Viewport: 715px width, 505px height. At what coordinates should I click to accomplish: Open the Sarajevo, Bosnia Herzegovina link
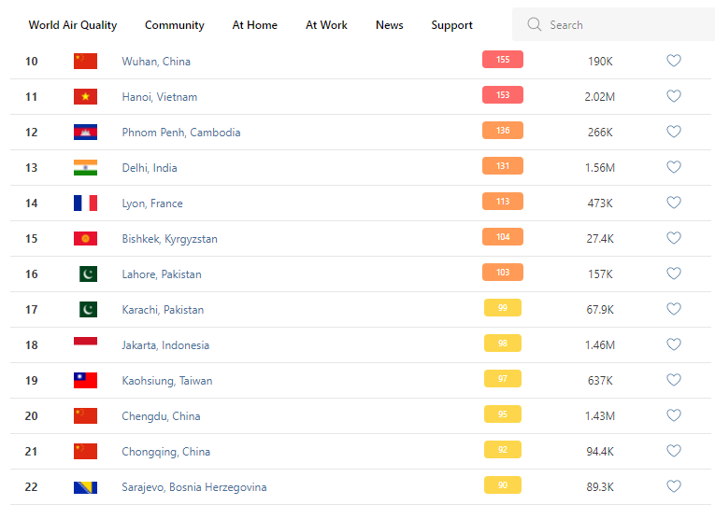[x=193, y=487]
